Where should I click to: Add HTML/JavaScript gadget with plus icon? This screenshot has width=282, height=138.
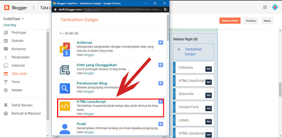[161, 101]
